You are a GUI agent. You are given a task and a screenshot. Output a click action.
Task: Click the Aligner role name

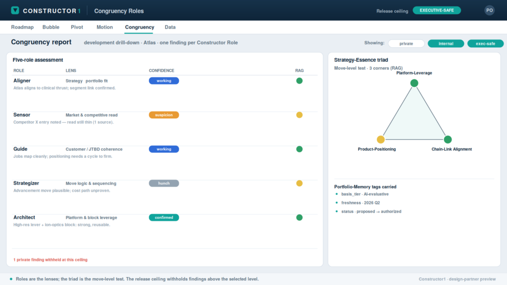pyautogui.click(x=22, y=81)
